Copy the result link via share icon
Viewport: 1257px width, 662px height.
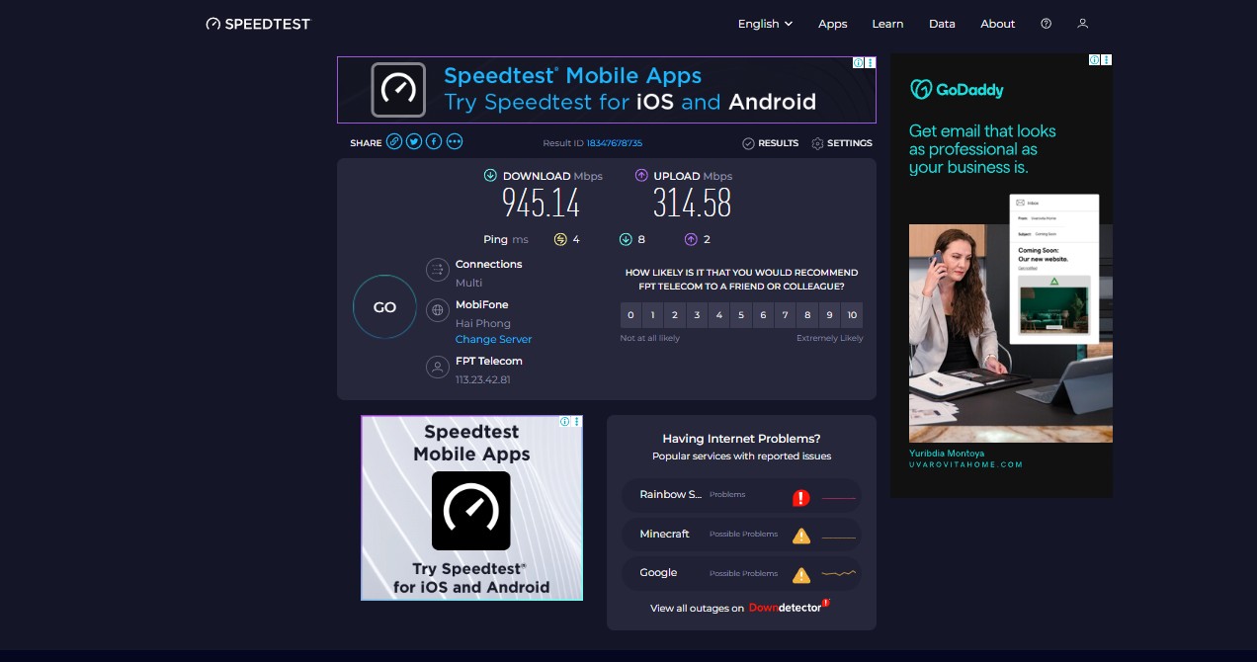click(x=393, y=141)
